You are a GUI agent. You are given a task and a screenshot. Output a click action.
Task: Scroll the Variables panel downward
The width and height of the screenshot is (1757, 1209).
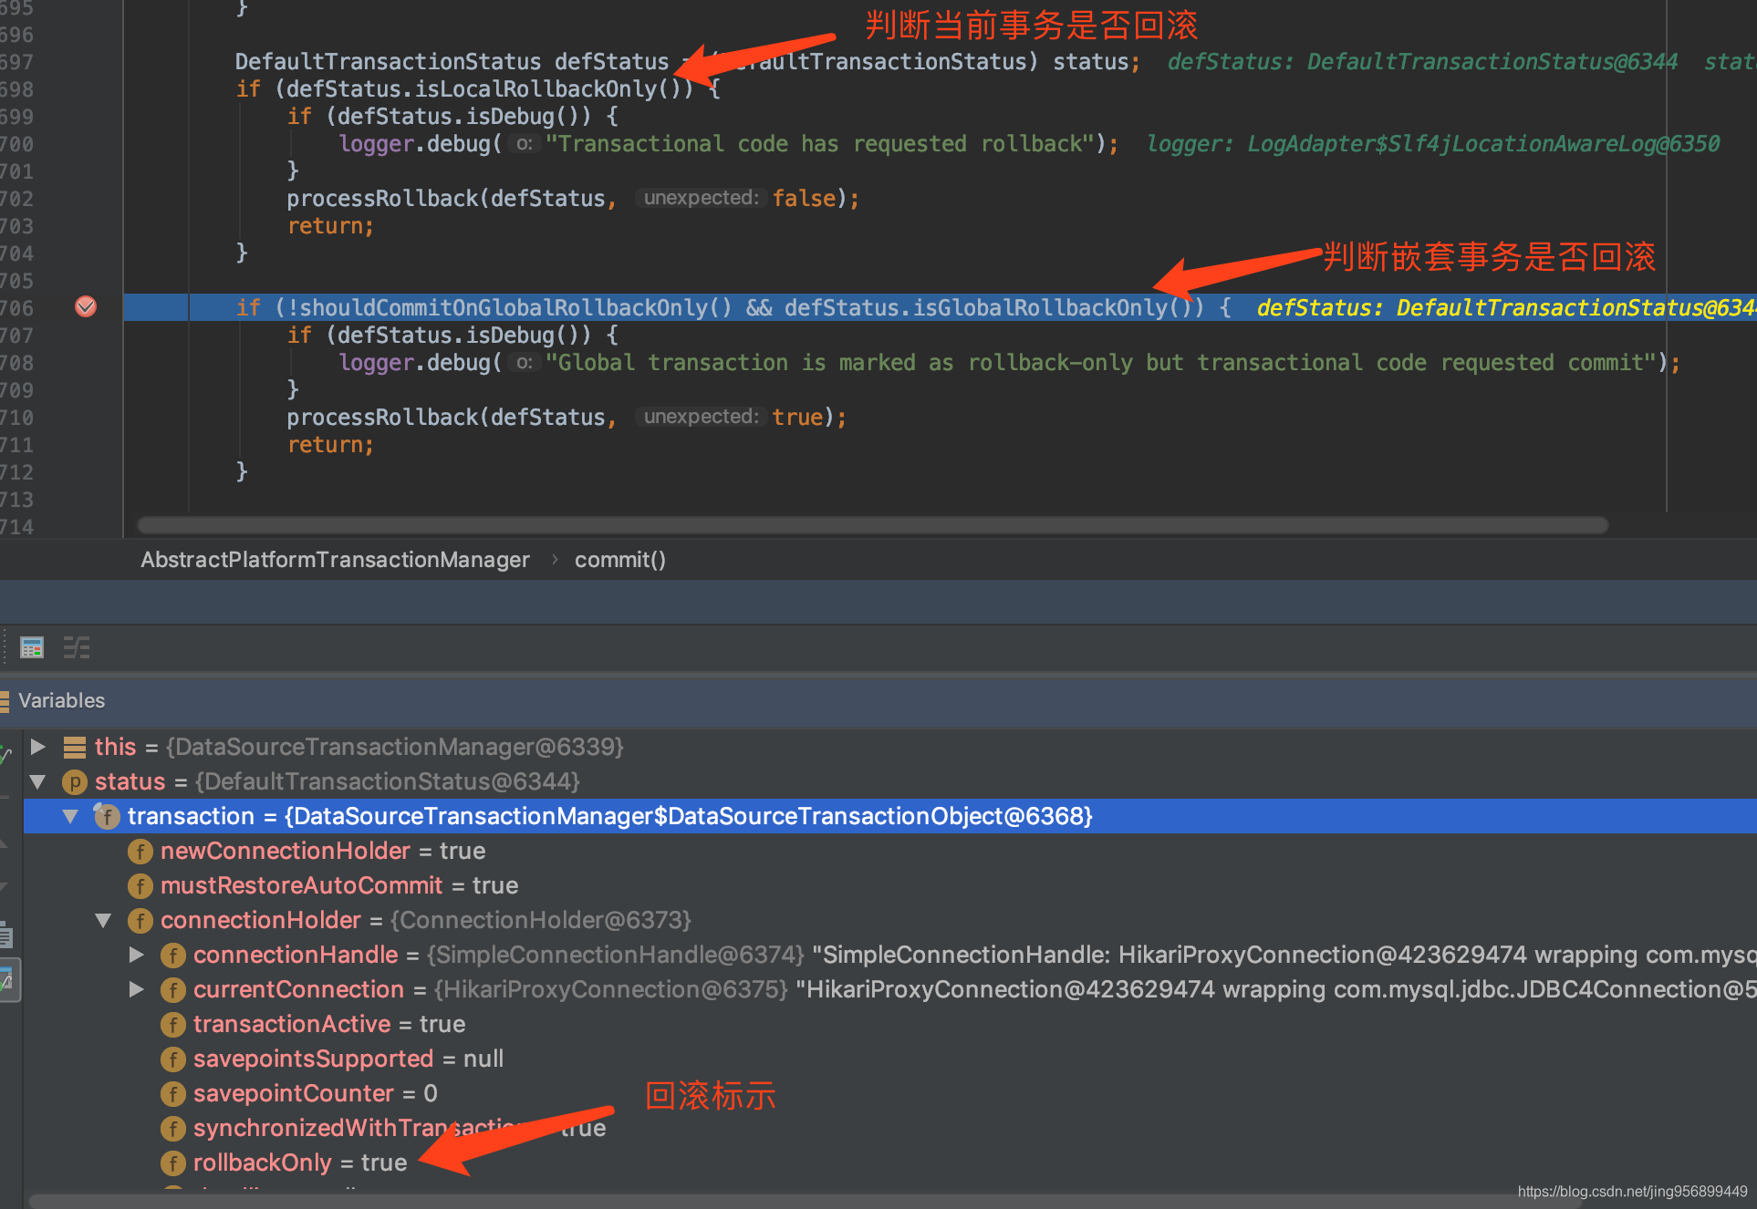(1752, 1174)
